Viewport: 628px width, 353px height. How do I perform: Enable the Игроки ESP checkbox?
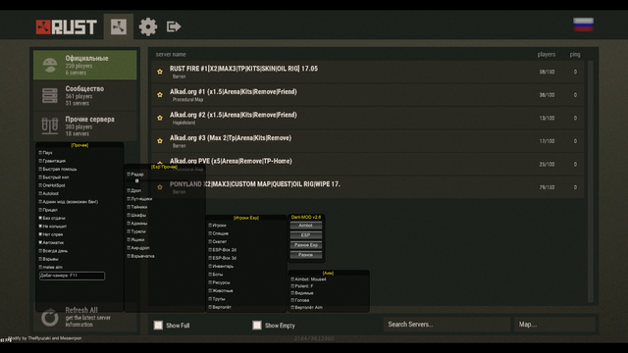tap(210, 226)
